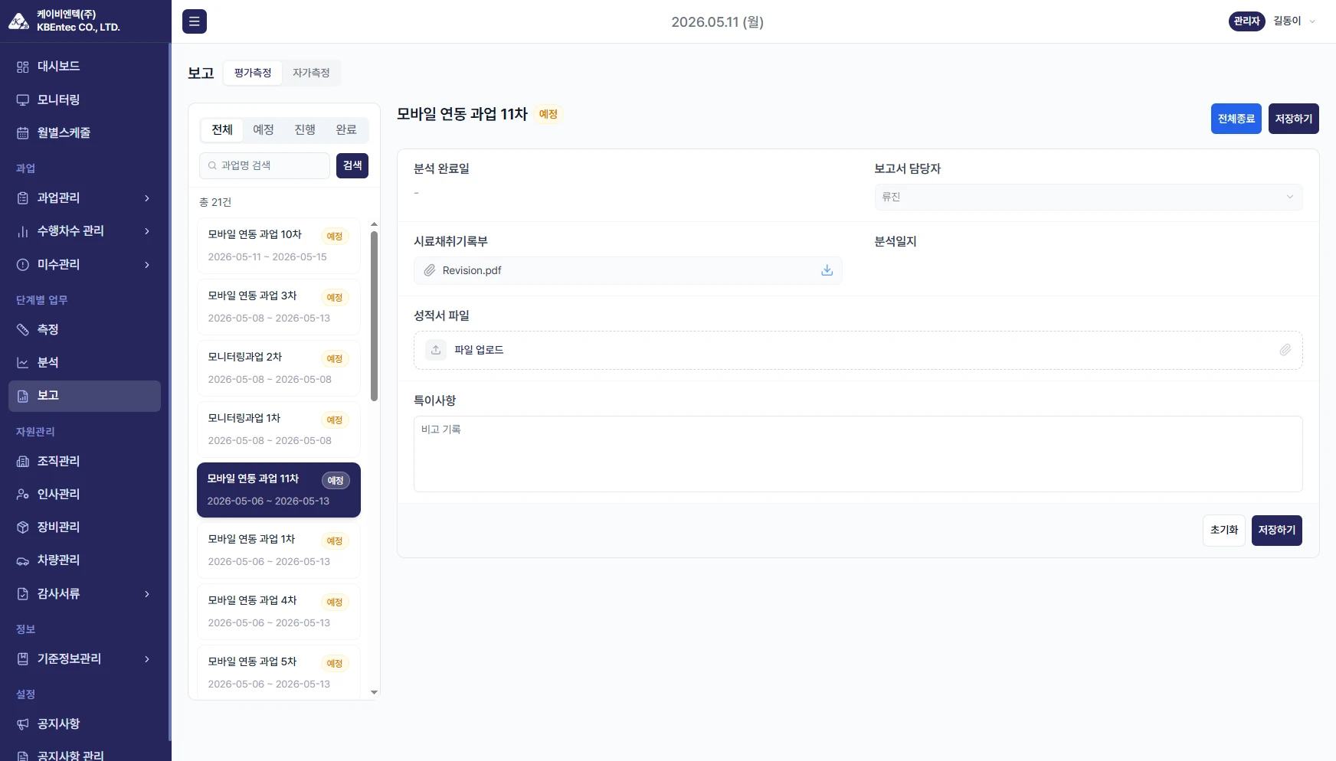The height and width of the screenshot is (761, 1336).
Task: Expand the 과업관리 chevron
Action: (147, 198)
